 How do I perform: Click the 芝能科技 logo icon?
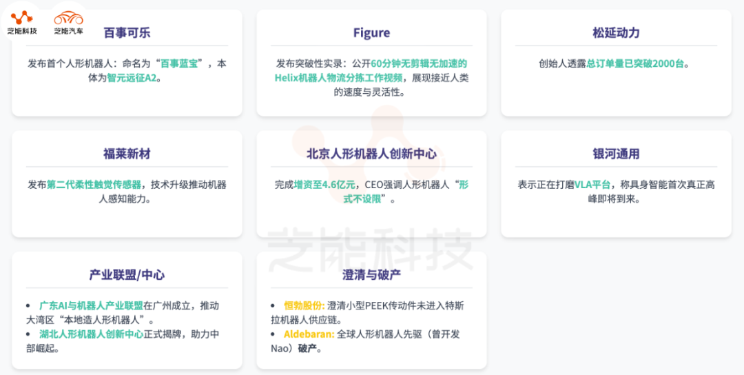22,17
